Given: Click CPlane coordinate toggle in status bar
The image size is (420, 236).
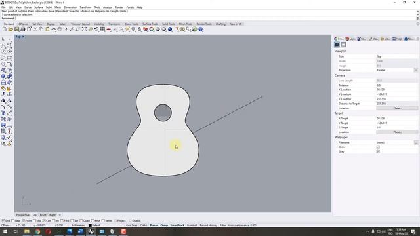Looking at the screenshot, I should click(6, 226).
